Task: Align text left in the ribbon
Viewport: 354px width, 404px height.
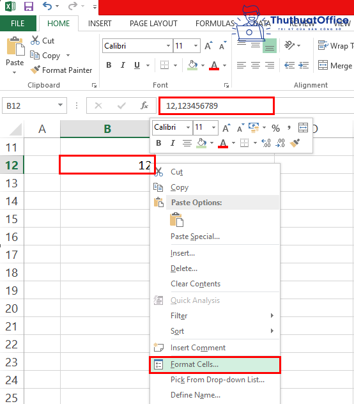Action: (242, 65)
